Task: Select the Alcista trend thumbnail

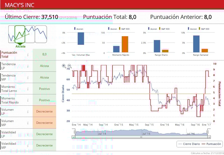Action: [20, 34]
